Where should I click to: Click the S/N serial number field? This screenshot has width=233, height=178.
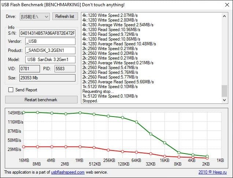[x=47, y=34]
